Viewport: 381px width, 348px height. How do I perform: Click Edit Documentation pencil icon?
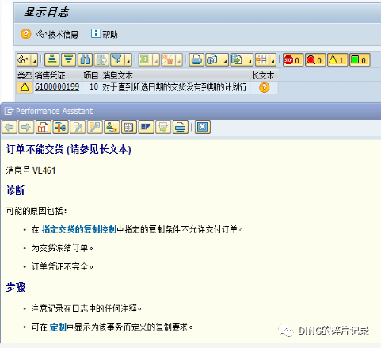click(78, 128)
